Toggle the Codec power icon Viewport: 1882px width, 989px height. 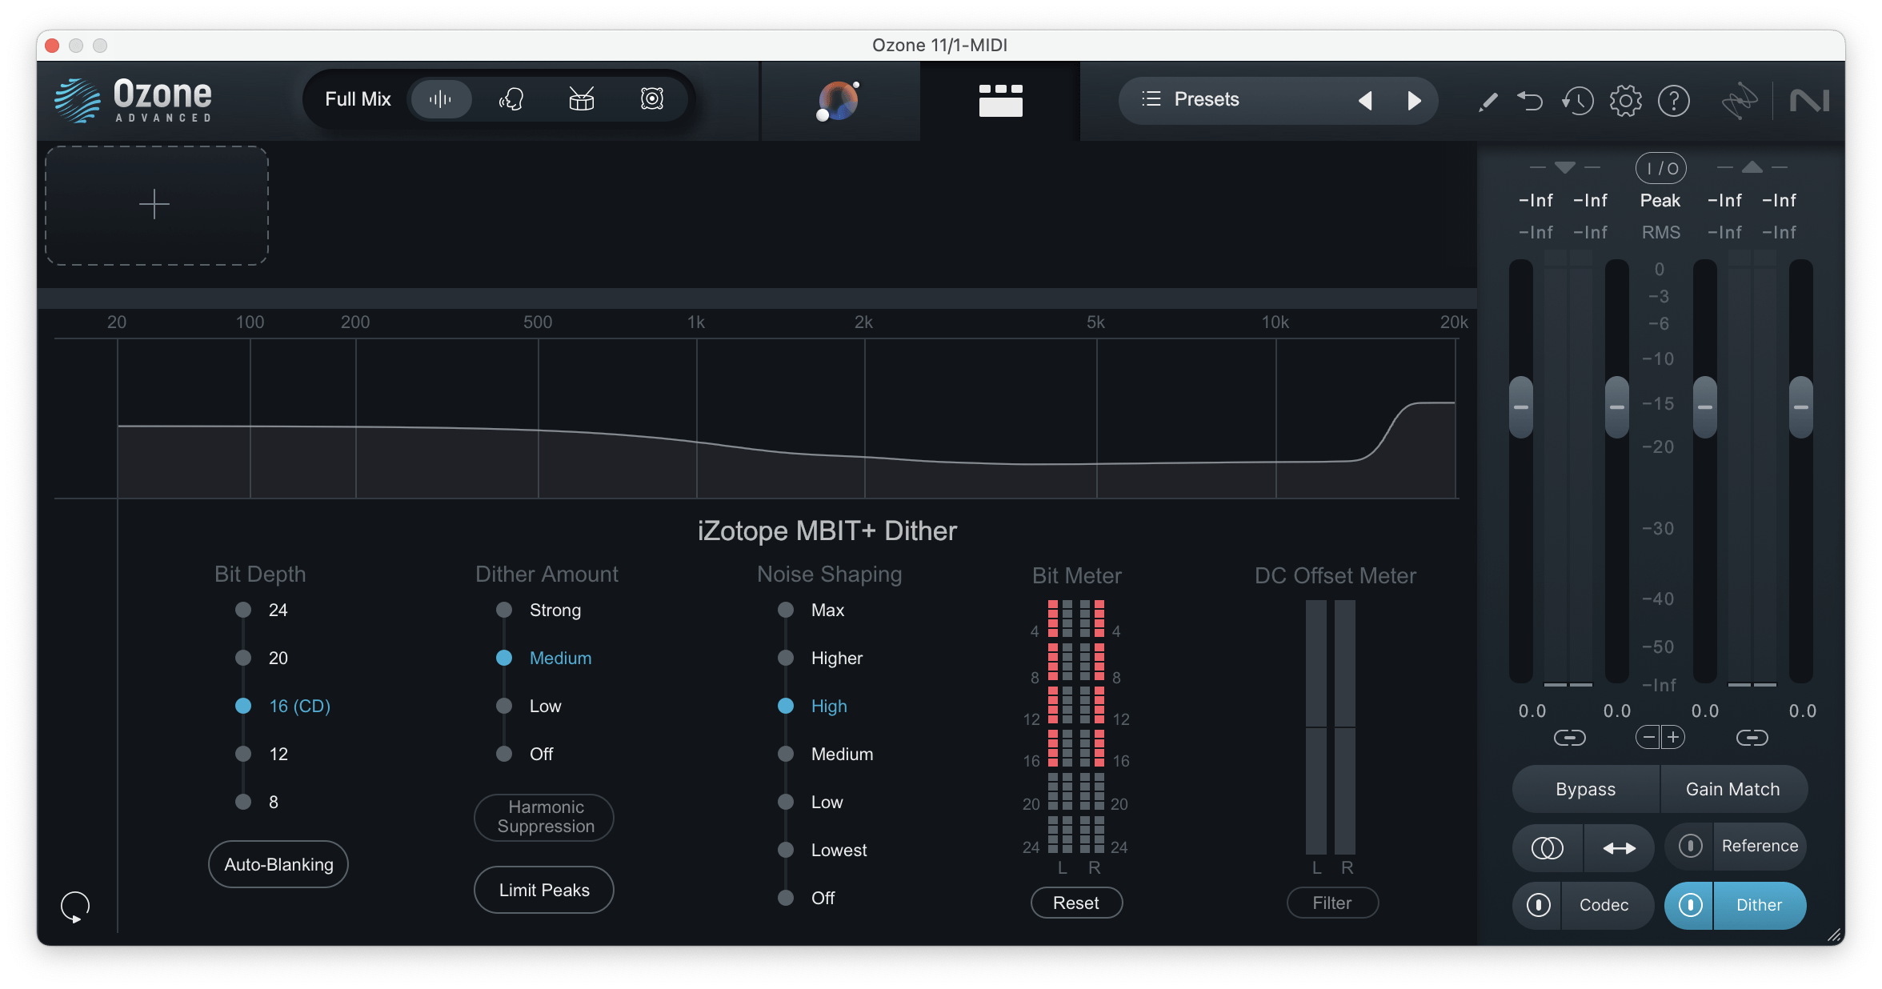coord(1538,905)
